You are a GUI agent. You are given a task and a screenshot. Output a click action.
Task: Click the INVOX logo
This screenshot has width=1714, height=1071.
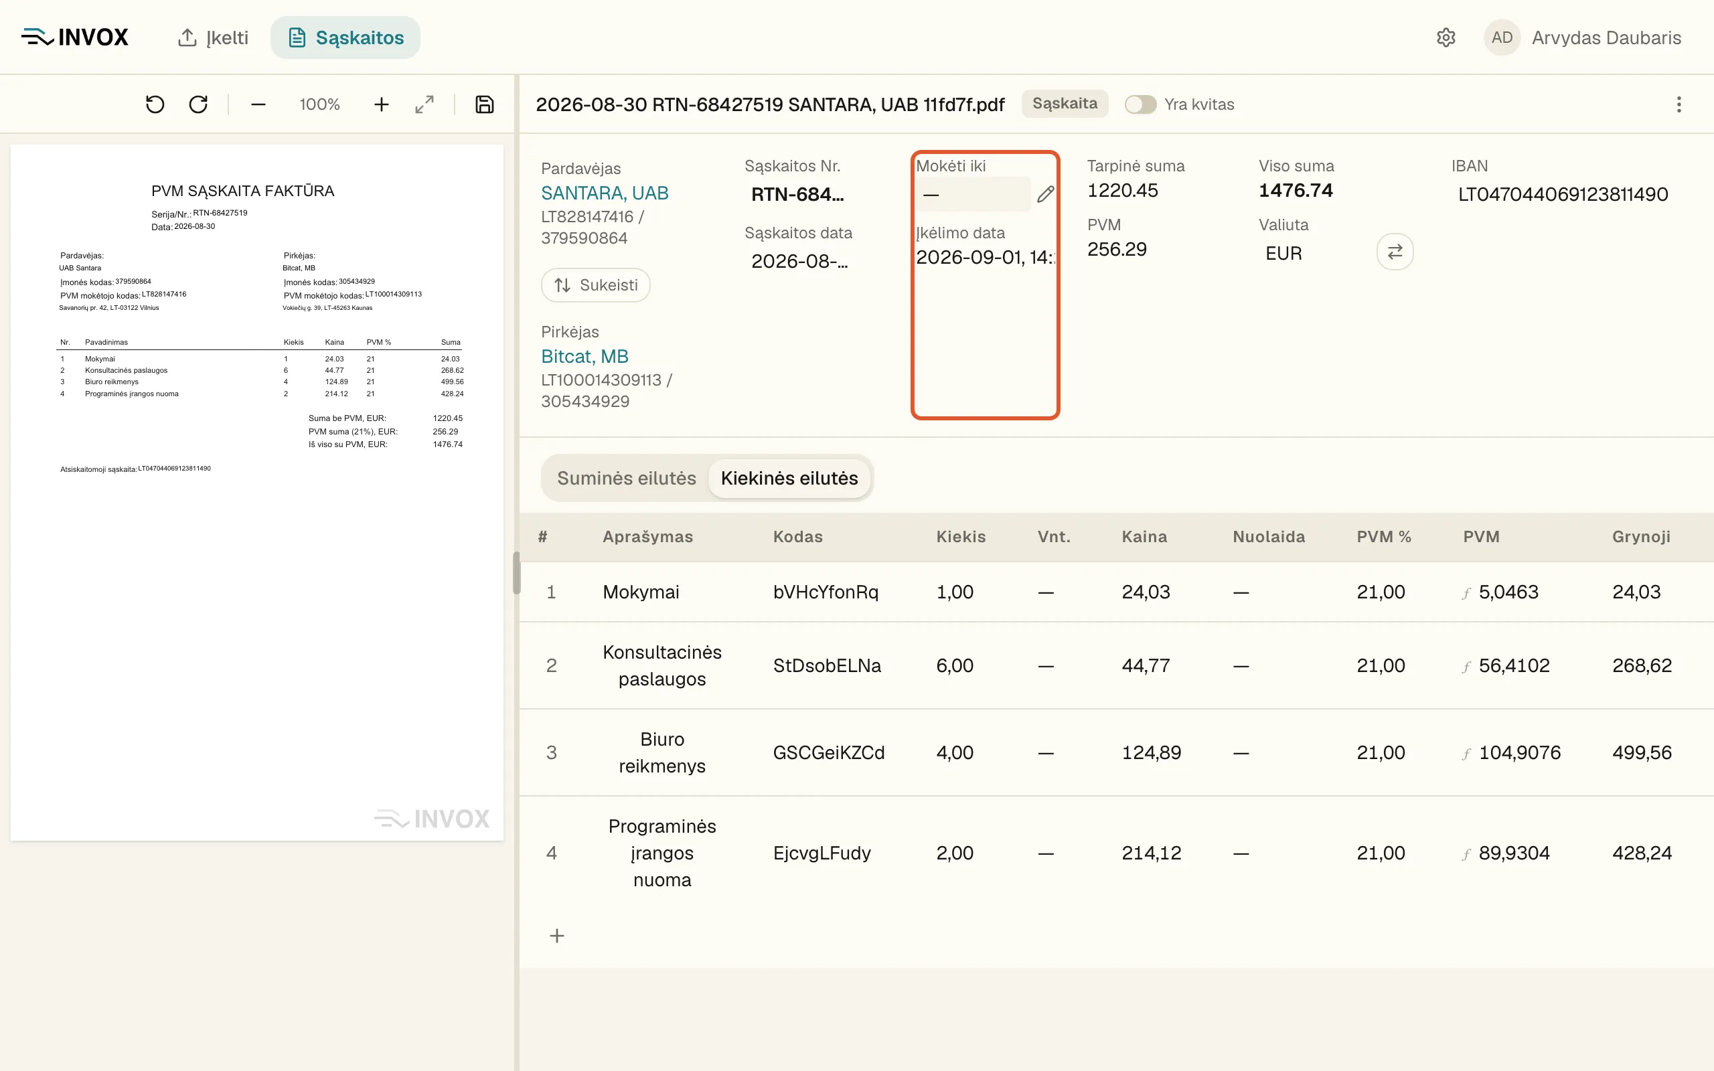tap(74, 37)
